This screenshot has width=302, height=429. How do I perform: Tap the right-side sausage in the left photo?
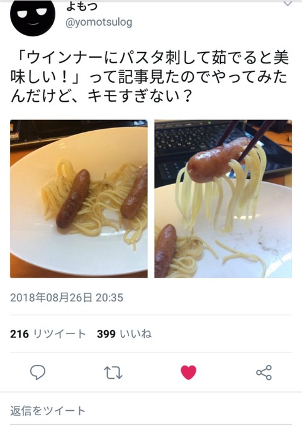pos(135,193)
